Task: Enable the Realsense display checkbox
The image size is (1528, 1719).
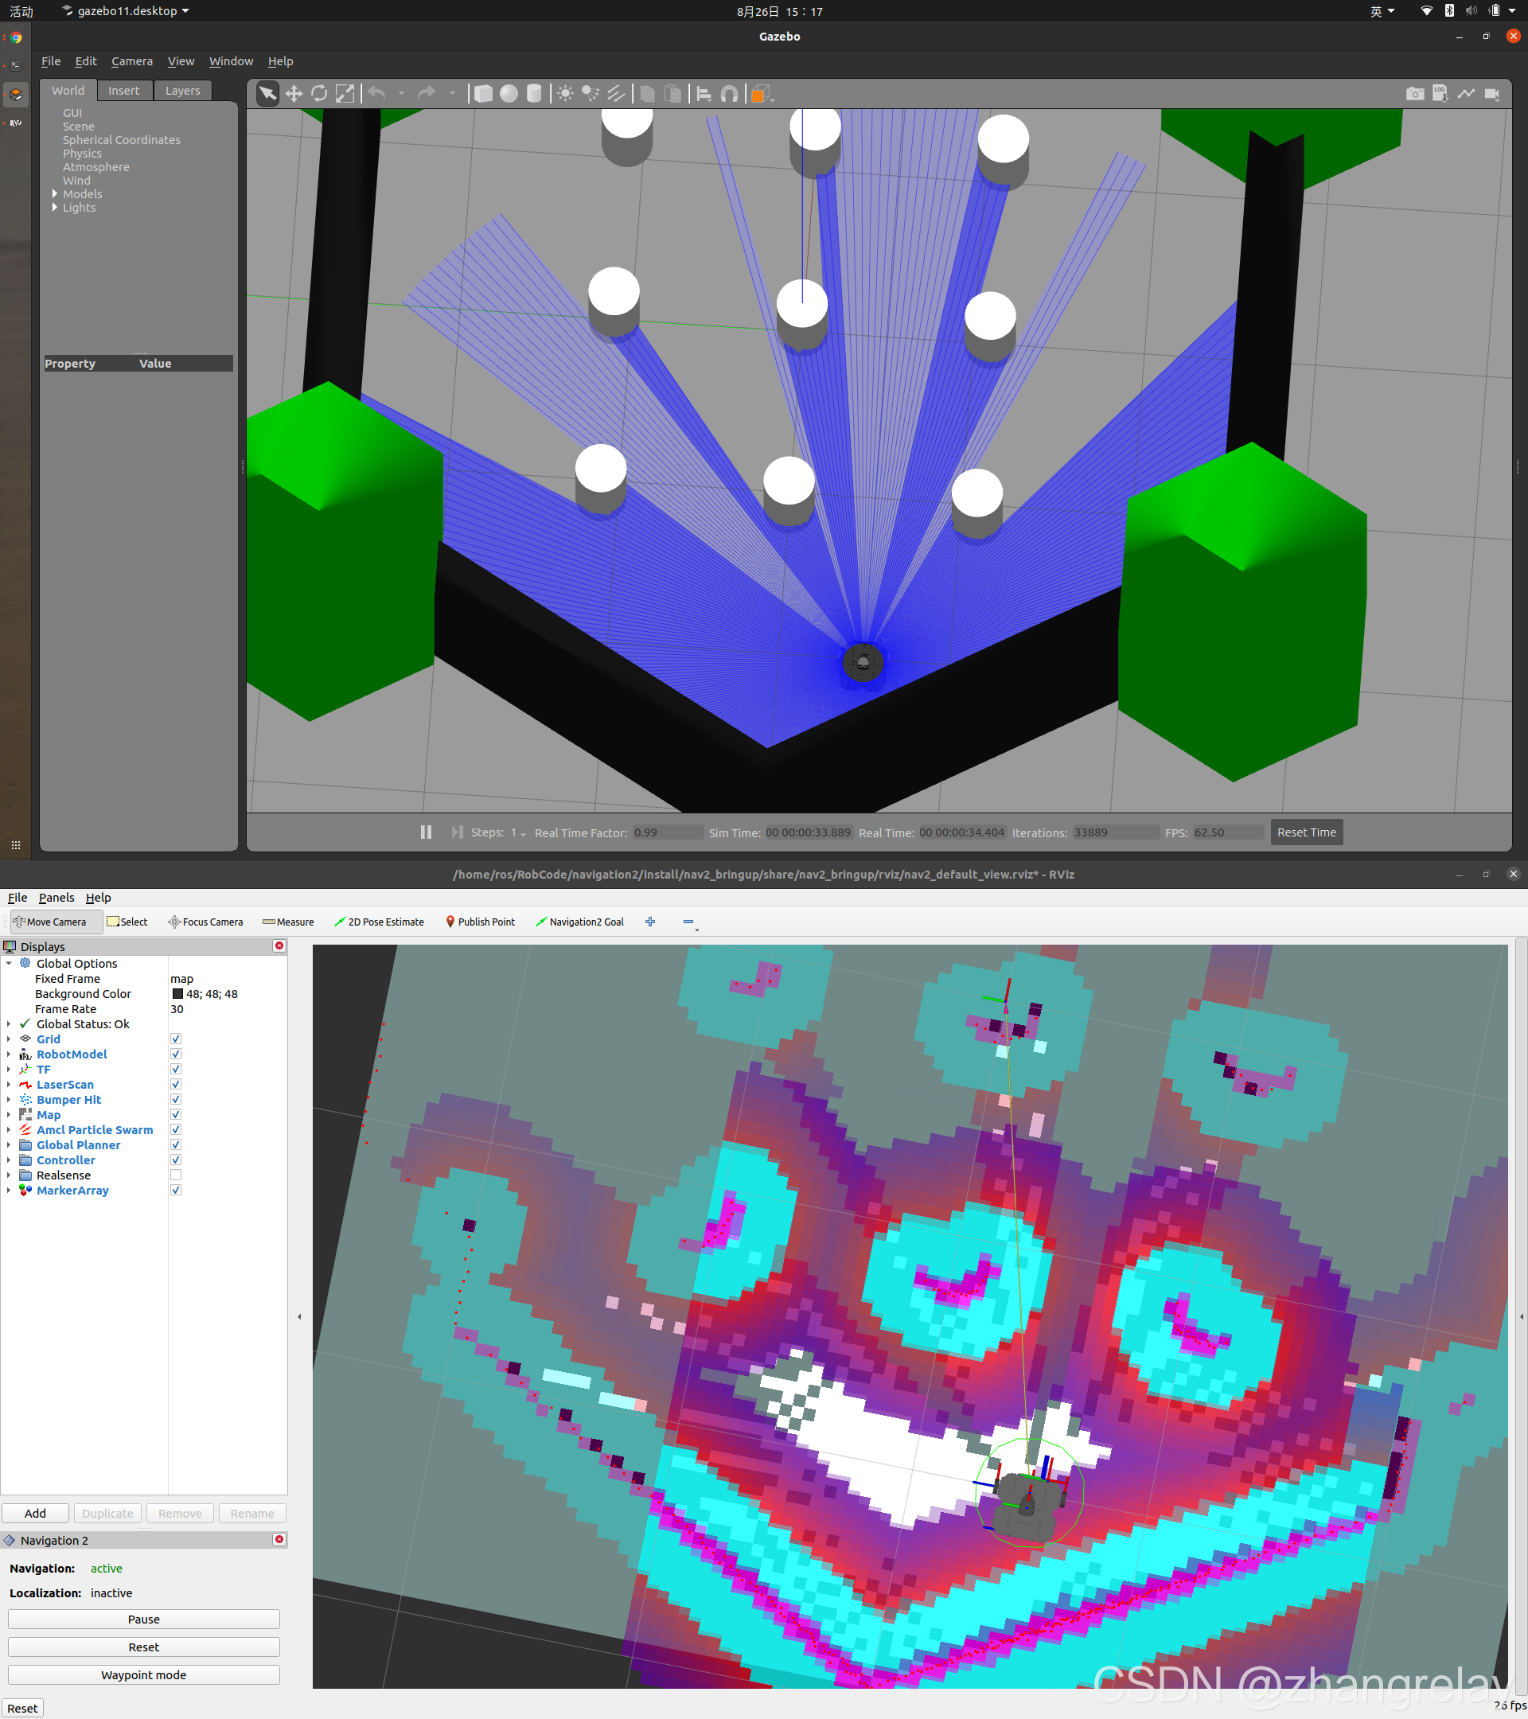Action: click(x=176, y=1175)
